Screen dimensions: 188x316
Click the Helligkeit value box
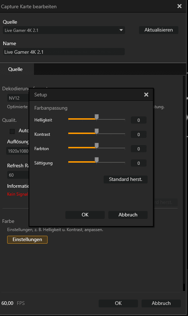pyautogui.click(x=139, y=120)
